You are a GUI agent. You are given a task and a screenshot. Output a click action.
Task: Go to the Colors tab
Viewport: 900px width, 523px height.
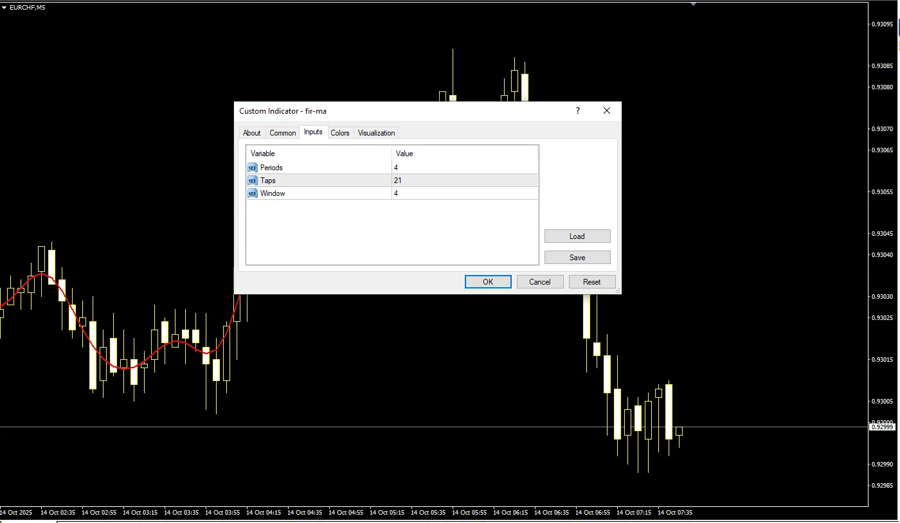[x=340, y=133]
